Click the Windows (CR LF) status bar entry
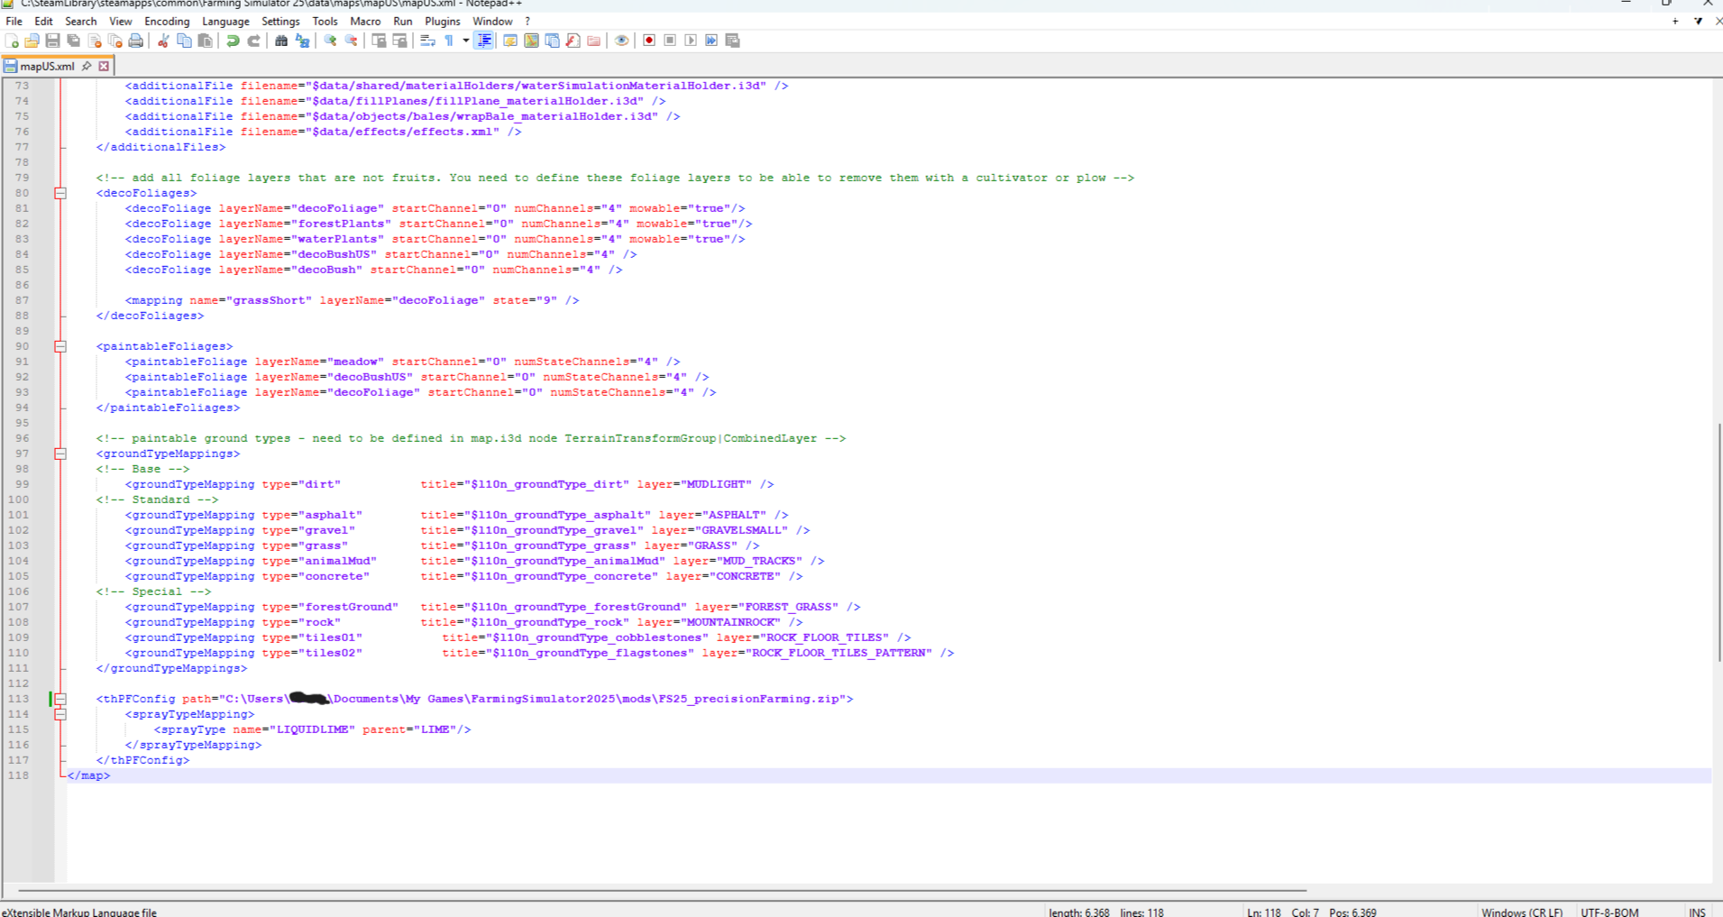This screenshot has height=917, width=1723. [1522, 912]
